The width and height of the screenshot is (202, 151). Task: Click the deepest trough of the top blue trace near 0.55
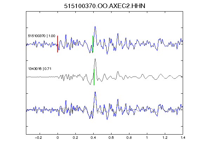(x=107, y=54)
